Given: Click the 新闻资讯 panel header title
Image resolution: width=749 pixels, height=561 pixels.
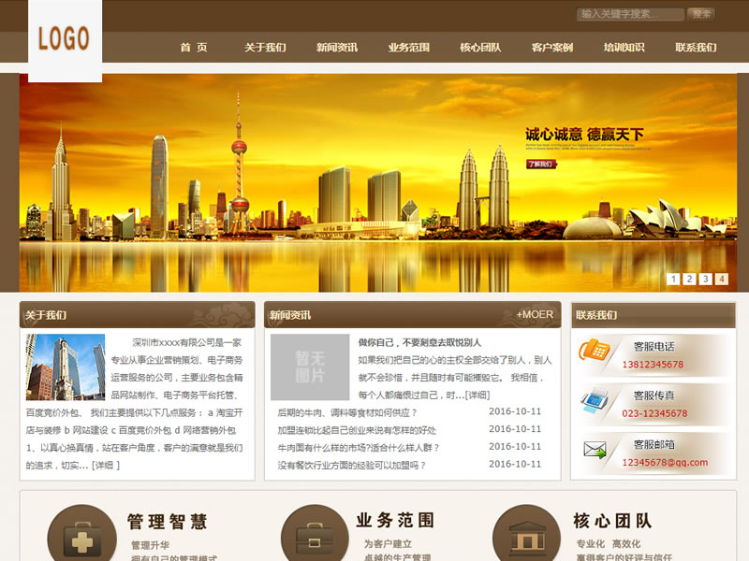Looking at the screenshot, I should click(290, 315).
